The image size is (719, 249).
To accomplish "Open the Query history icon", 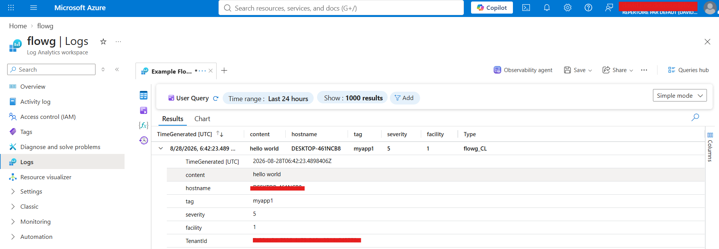I will coord(143,140).
